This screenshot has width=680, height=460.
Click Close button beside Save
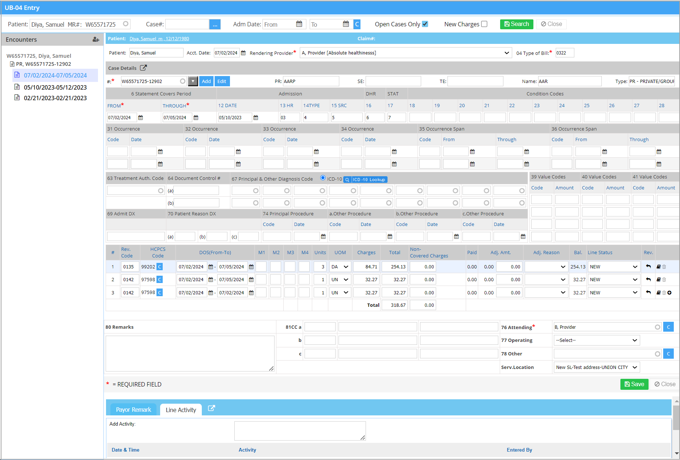coord(665,384)
